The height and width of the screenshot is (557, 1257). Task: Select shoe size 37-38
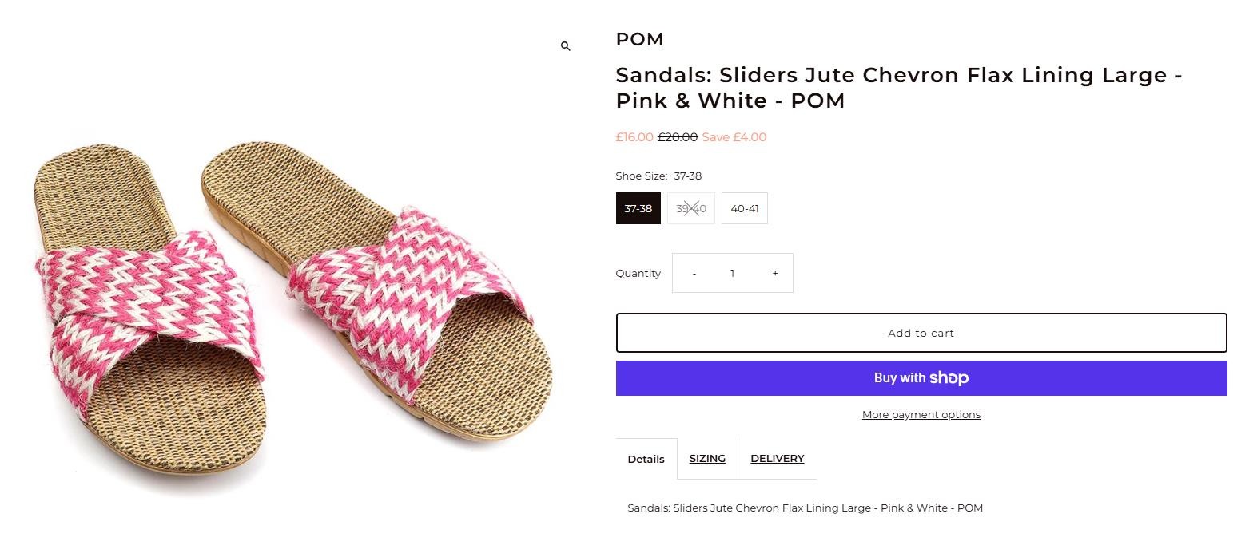click(x=638, y=208)
